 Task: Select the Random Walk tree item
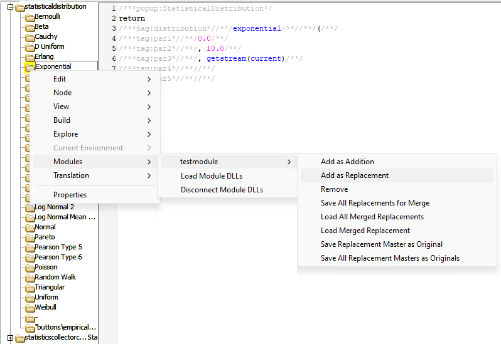coord(55,277)
